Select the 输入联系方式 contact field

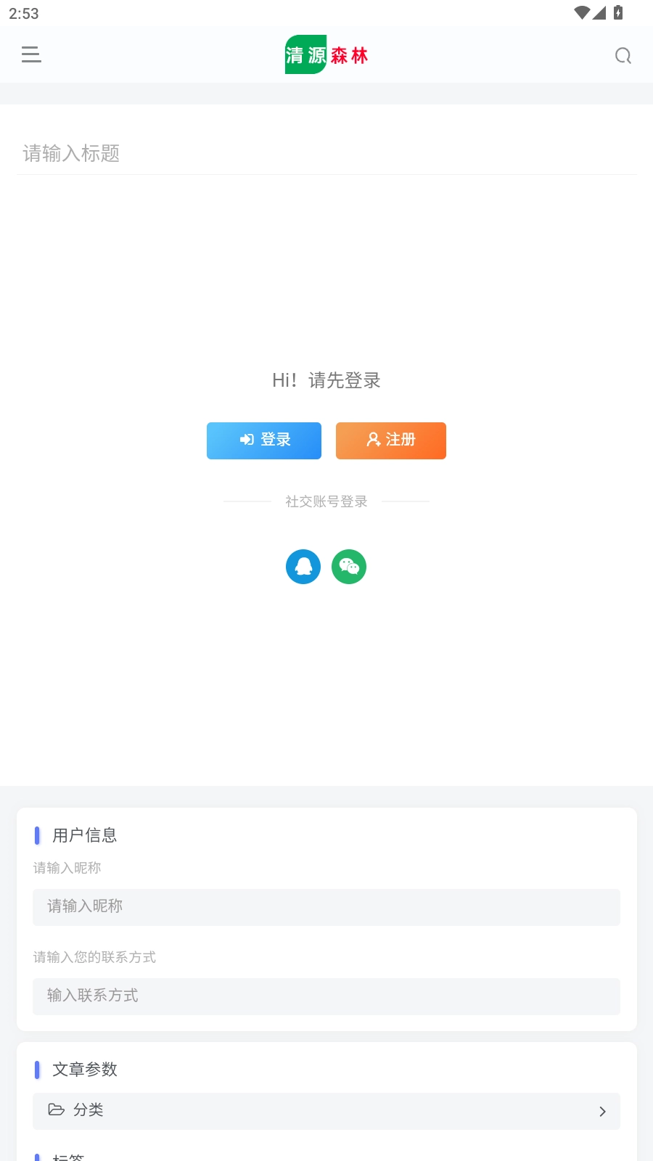326,996
